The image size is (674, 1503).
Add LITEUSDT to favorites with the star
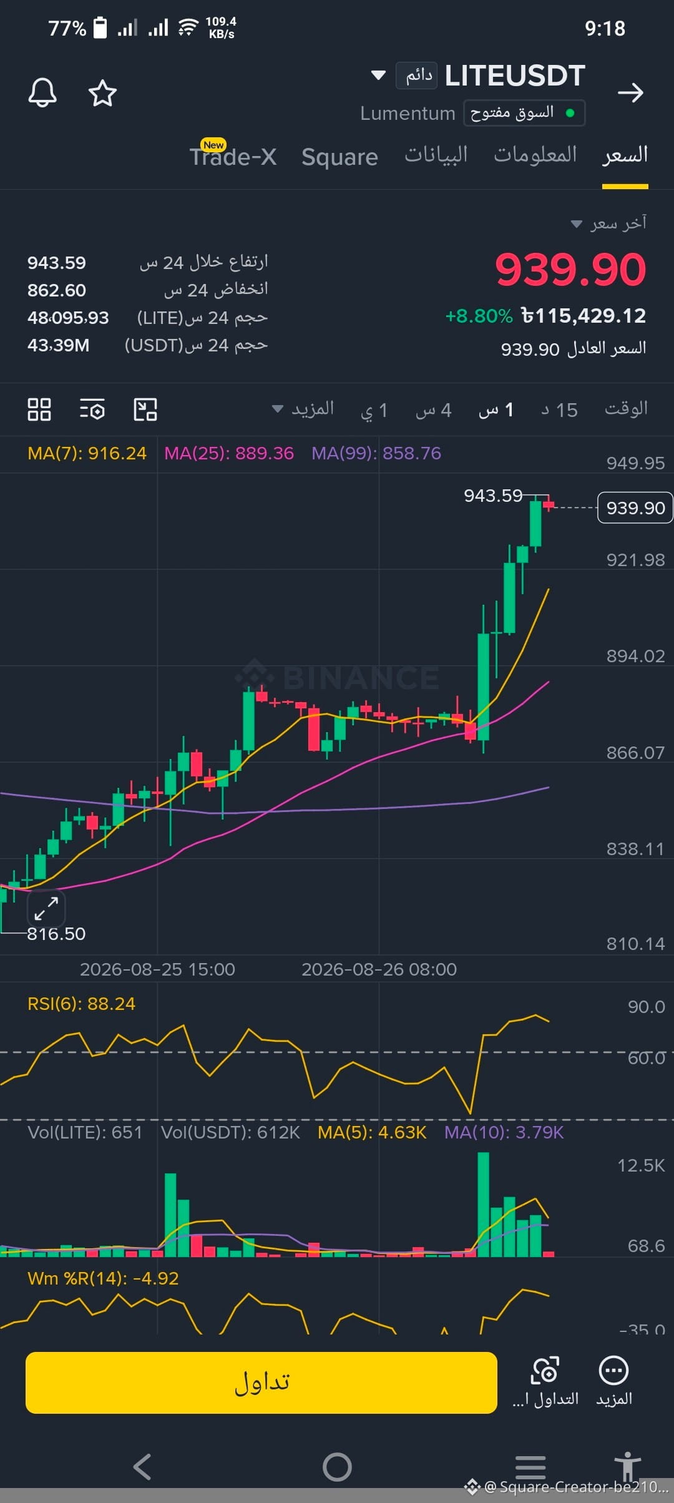[102, 93]
